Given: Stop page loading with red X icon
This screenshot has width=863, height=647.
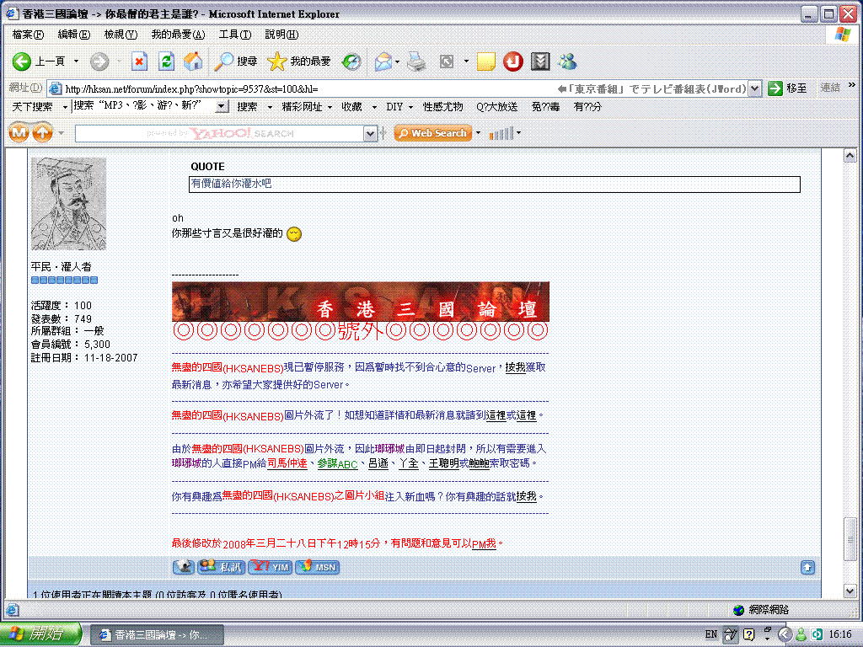Looking at the screenshot, I should 139,61.
